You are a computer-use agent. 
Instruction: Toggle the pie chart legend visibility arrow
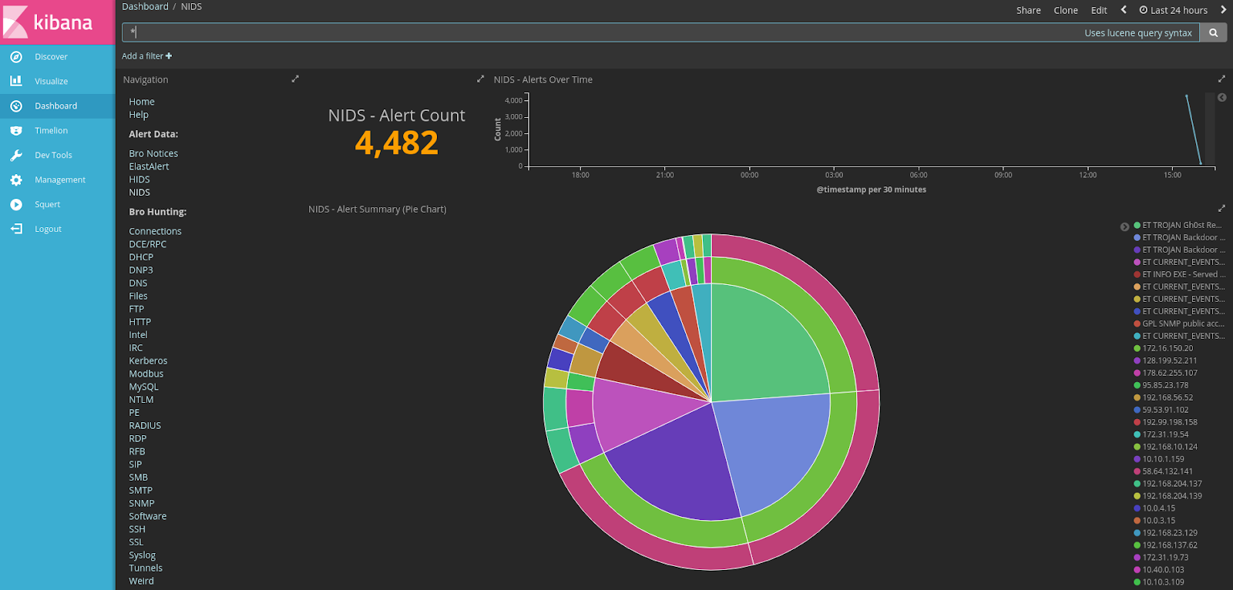[1124, 226]
